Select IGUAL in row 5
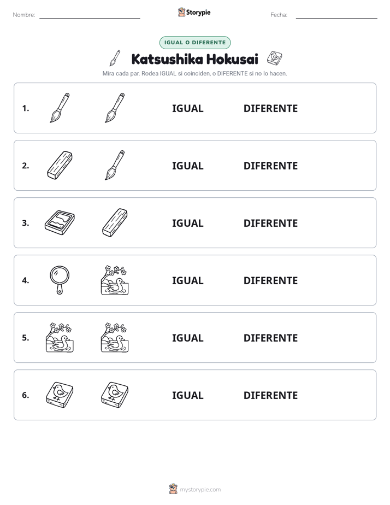The width and height of the screenshot is (390, 505). [187, 338]
